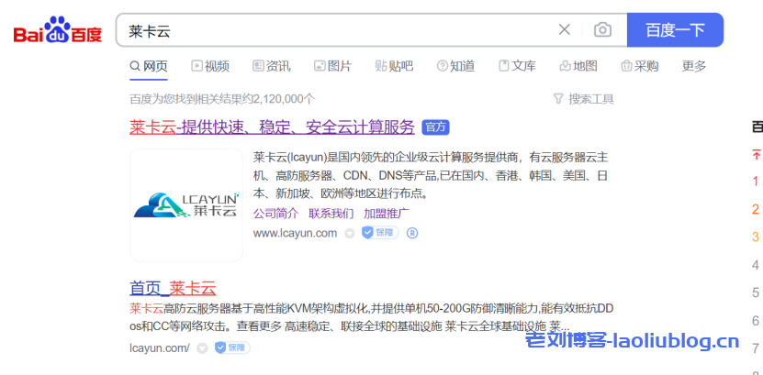The height and width of the screenshot is (375, 763).
Task: Switch to 地图 maps tab
Action: [578, 66]
